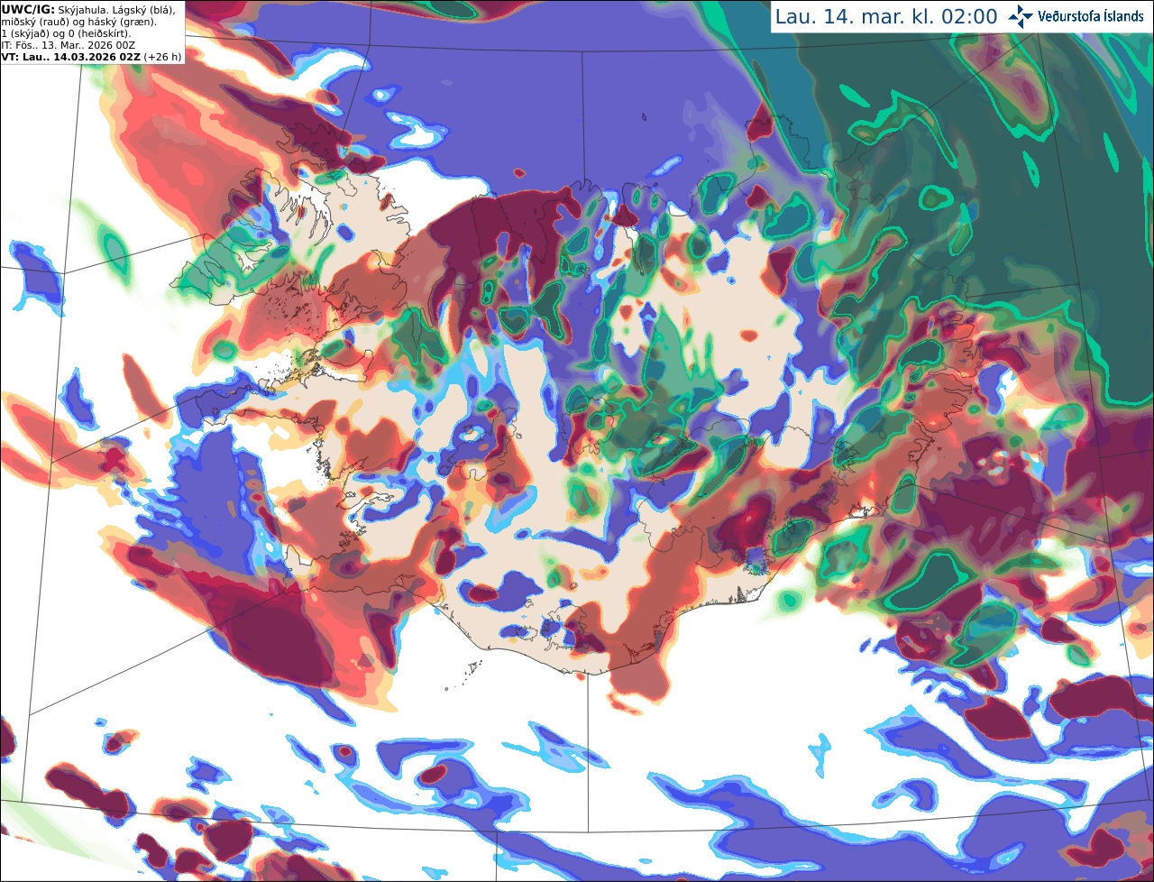Click the 'Skýjahula. Lágský (blá),' legend text
The image size is (1154, 882).
click(x=116, y=11)
